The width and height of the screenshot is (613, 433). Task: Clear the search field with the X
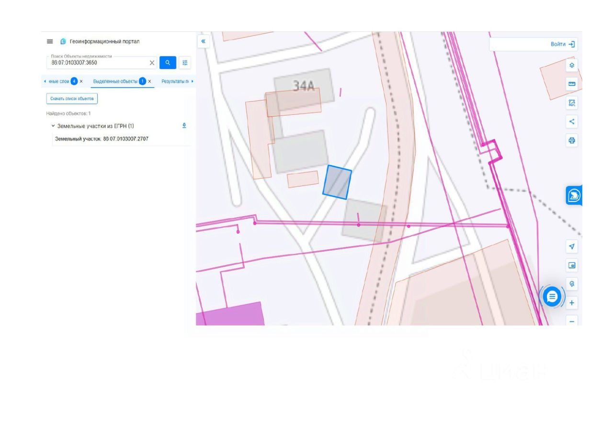[x=152, y=63]
